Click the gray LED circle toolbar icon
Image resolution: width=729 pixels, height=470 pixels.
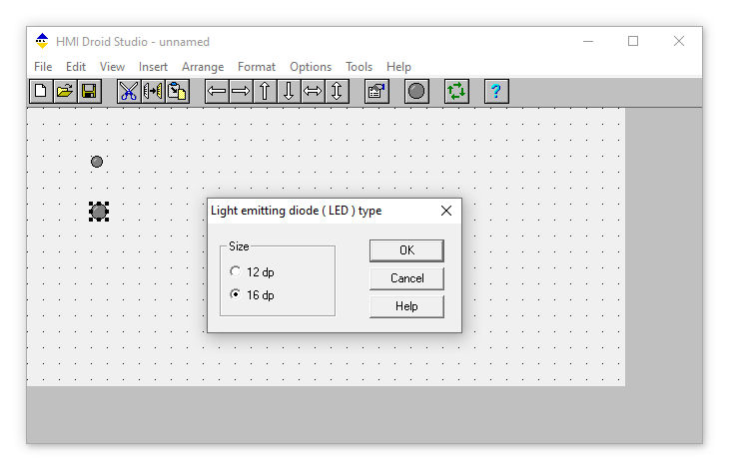tap(416, 91)
